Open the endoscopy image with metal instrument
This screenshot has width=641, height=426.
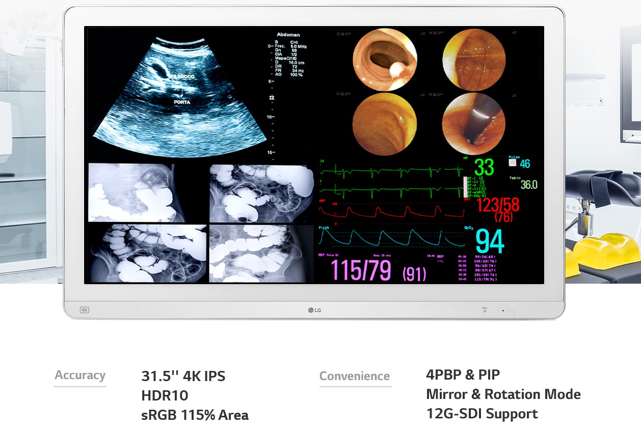pyautogui.click(x=474, y=124)
